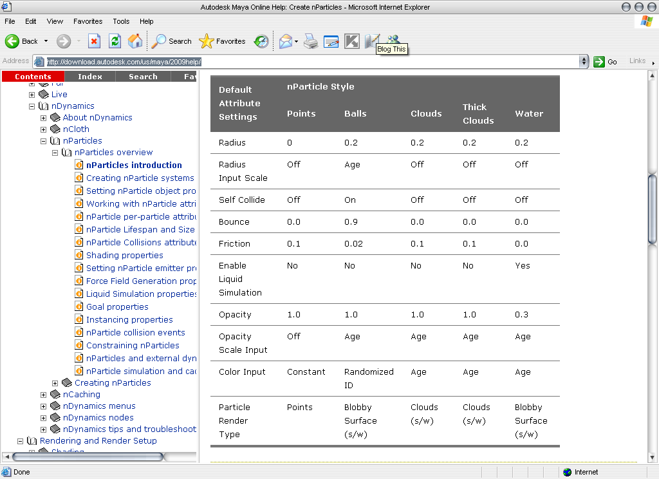The image size is (659, 479).
Task: Click the open book icon beside nDynamics
Action: (44, 106)
